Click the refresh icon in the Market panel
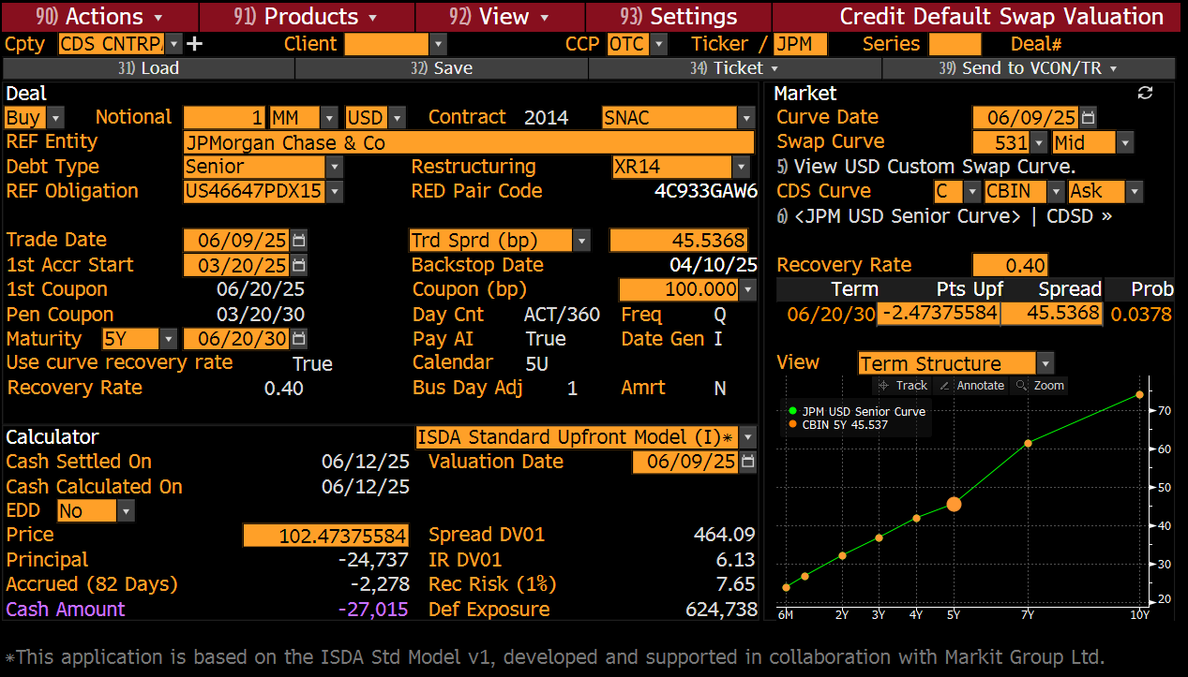The height and width of the screenshot is (677, 1188). coord(1144,94)
